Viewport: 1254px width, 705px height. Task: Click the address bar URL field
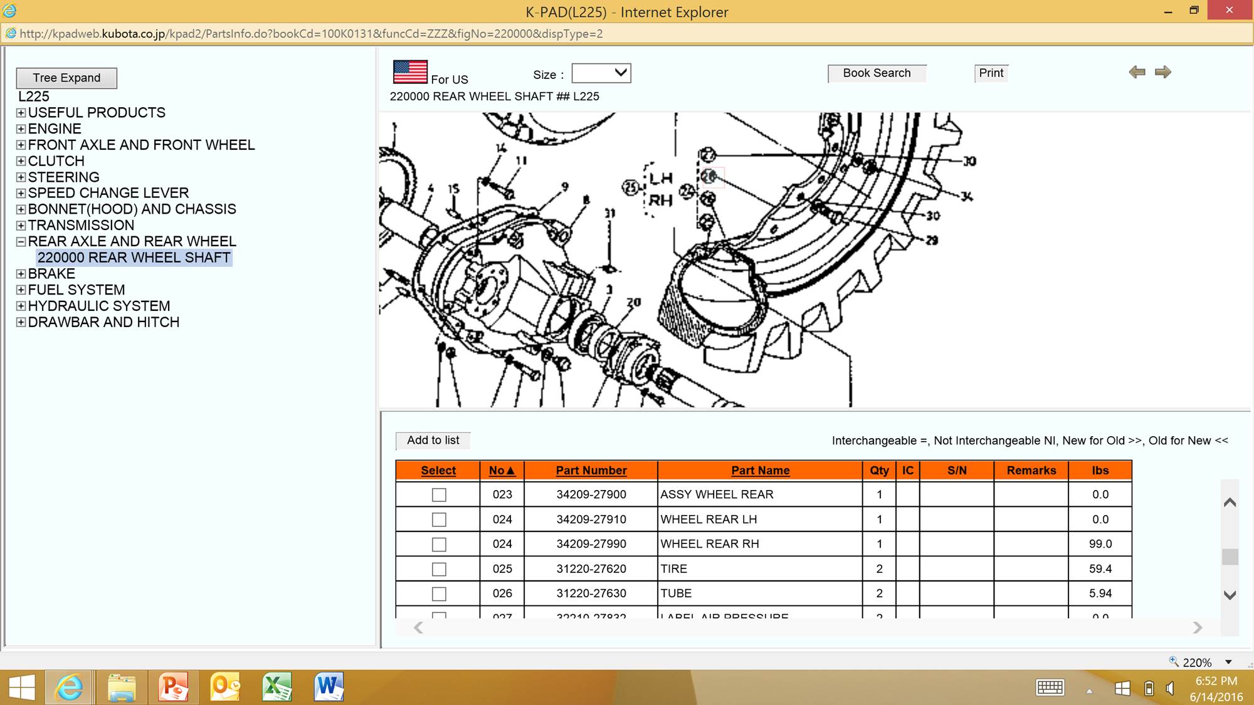click(627, 34)
